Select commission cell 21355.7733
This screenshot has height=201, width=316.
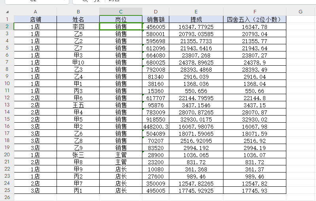(x=196, y=41)
